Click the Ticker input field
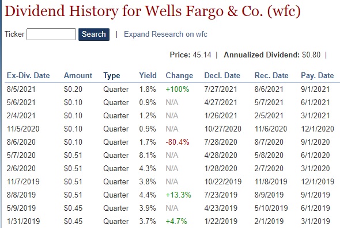 click(51, 34)
